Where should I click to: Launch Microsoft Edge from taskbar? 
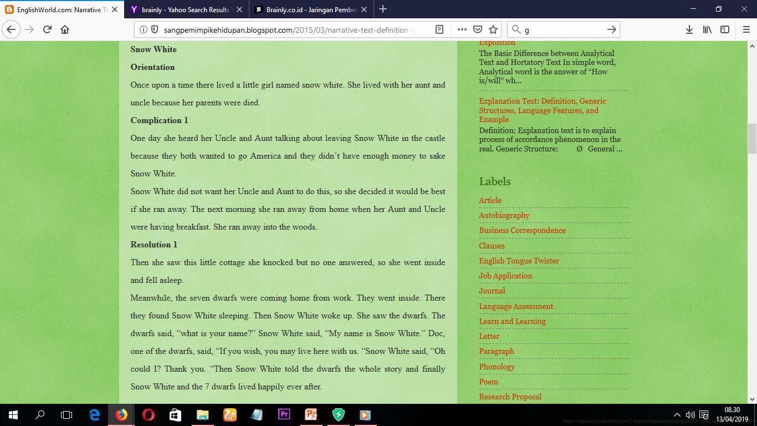tap(94, 415)
